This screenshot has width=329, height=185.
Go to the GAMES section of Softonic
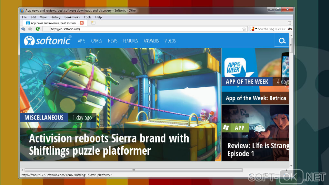(x=96, y=41)
